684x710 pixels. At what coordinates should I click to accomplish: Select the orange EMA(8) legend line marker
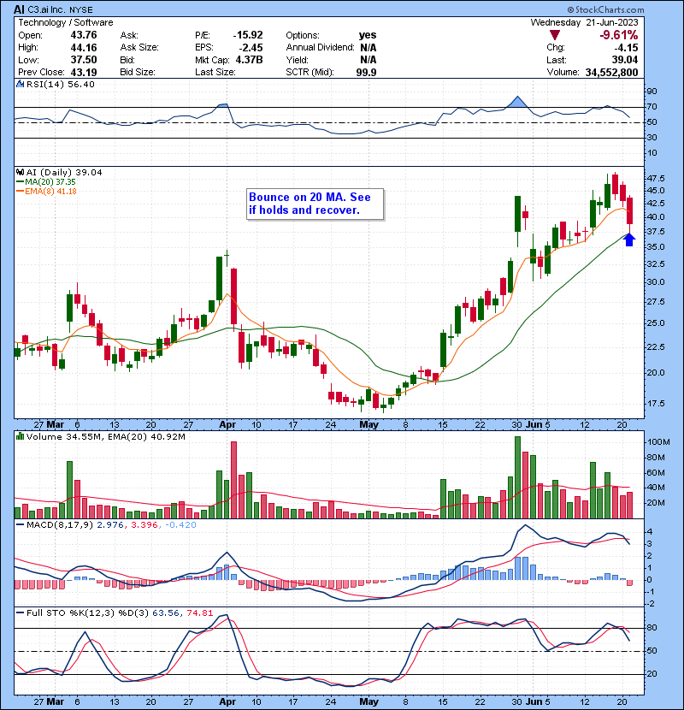coord(20,191)
